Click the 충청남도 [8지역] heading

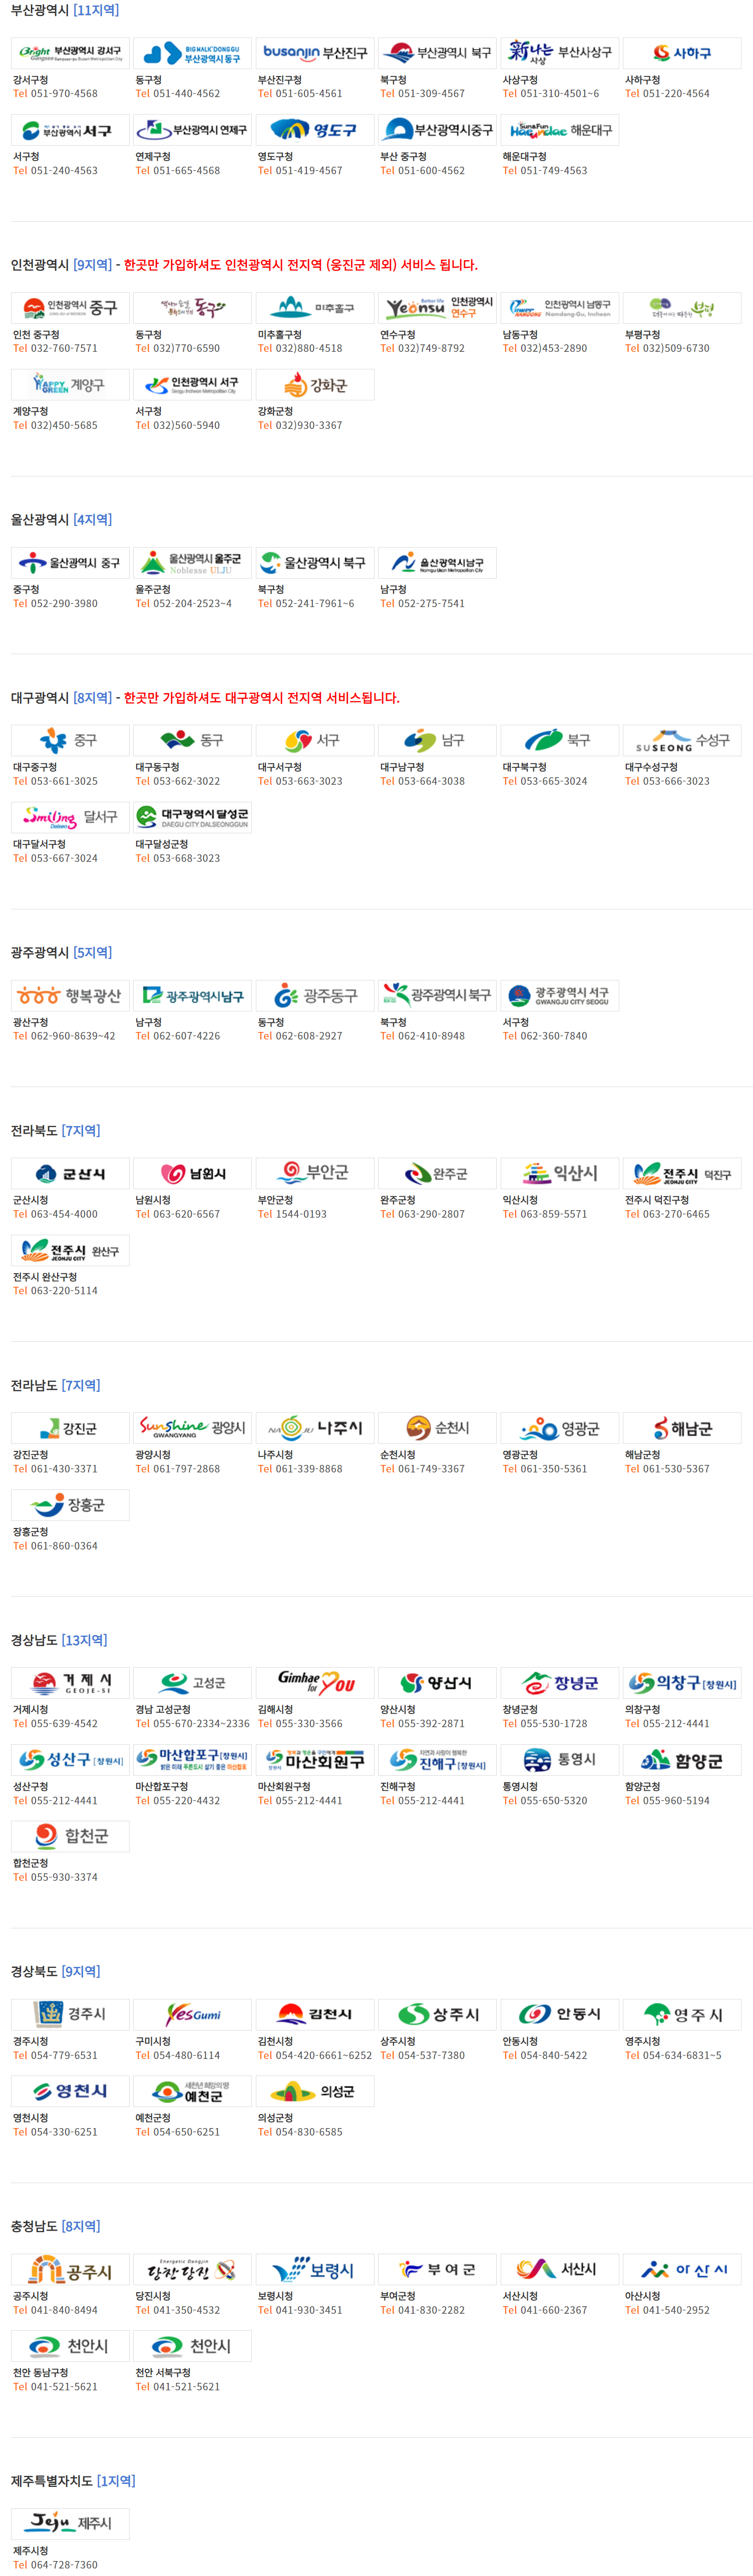coord(55,2228)
